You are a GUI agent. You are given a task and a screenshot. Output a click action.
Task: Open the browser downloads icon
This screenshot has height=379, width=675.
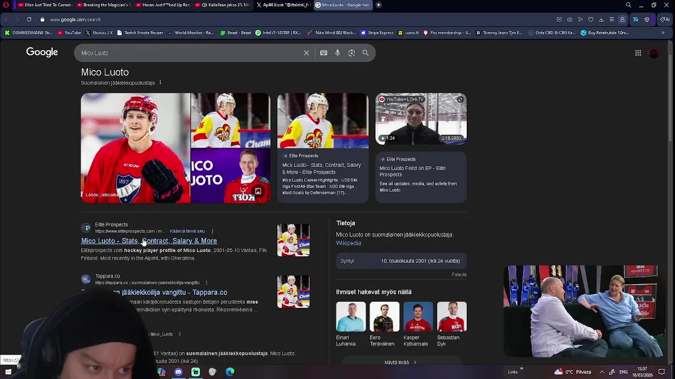coord(601,19)
